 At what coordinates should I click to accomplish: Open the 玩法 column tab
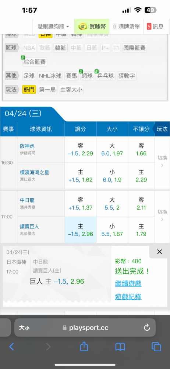[162, 129]
